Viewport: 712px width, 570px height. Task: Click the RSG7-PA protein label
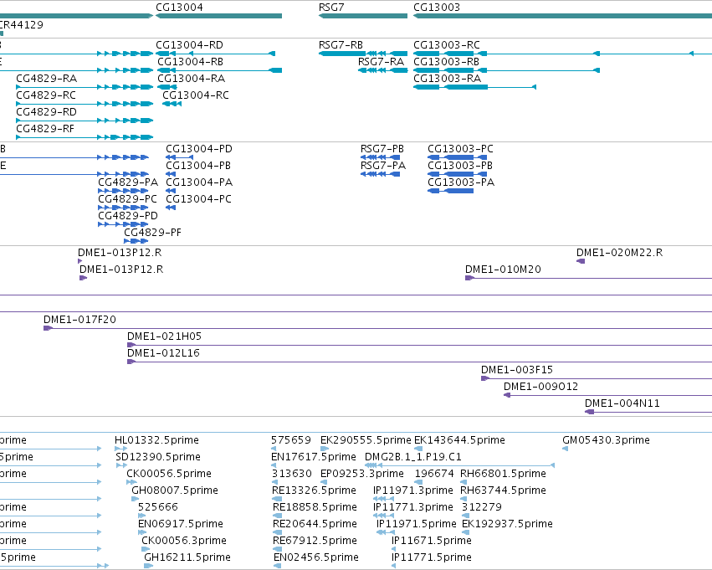pyautogui.click(x=383, y=166)
